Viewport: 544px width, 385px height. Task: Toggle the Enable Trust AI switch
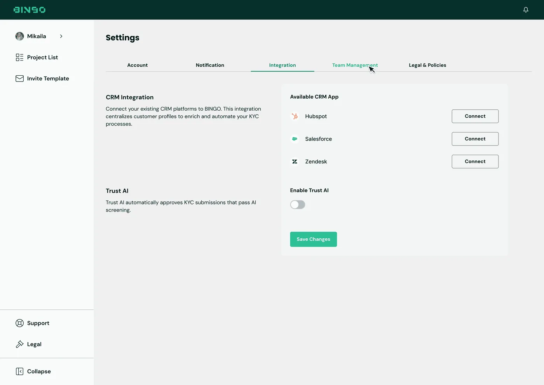[x=298, y=205]
